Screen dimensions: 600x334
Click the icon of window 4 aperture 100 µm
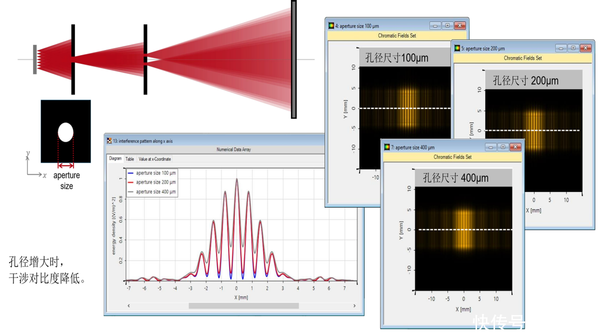(331, 25)
